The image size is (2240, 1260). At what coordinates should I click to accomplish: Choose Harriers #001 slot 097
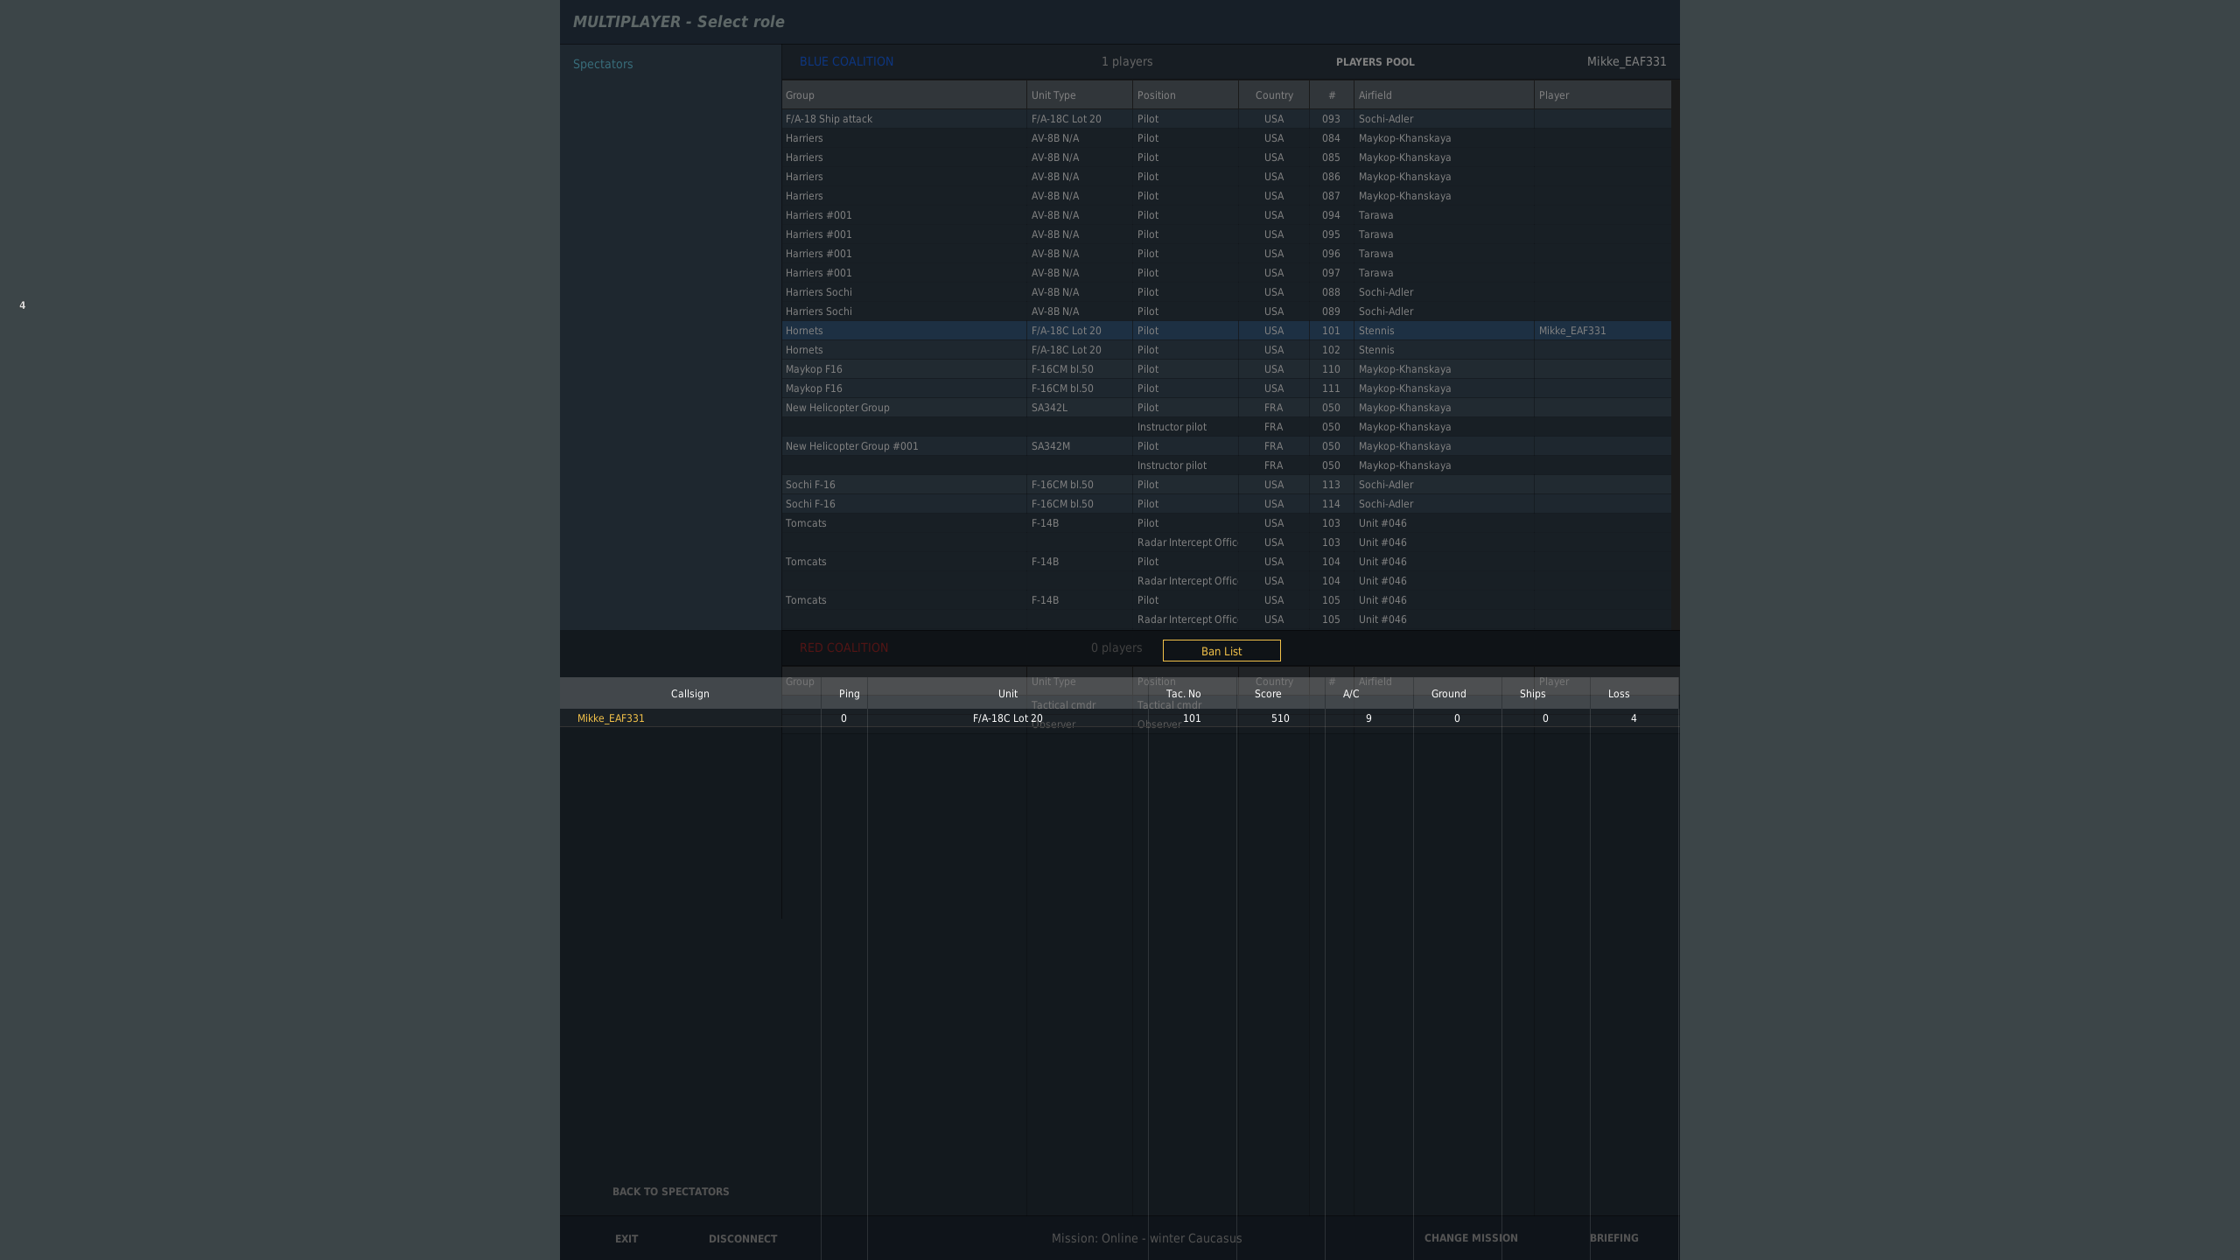(1226, 273)
